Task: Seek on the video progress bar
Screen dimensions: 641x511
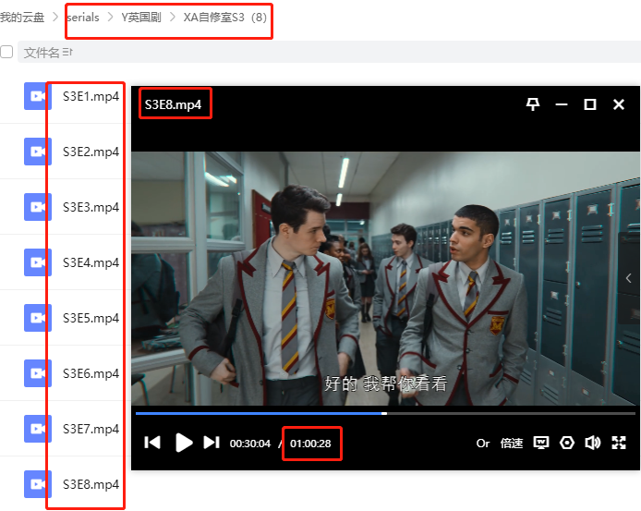Action: click(385, 413)
